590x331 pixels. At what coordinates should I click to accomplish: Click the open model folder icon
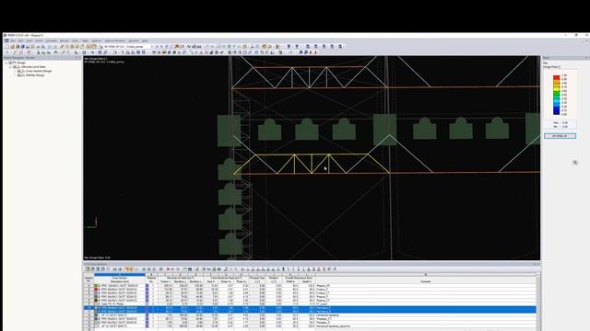(12, 47)
